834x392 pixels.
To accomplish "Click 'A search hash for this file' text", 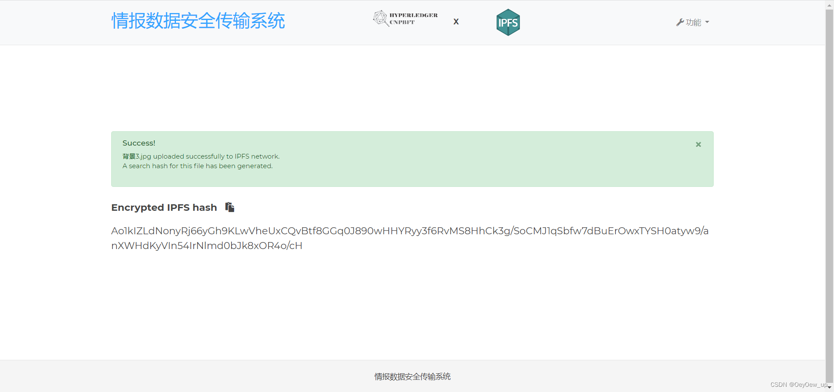I will tap(197, 166).
